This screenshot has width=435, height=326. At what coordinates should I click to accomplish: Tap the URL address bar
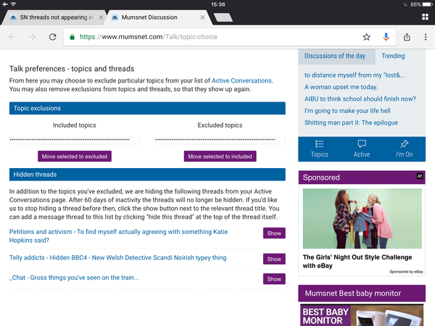[x=210, y=37]
